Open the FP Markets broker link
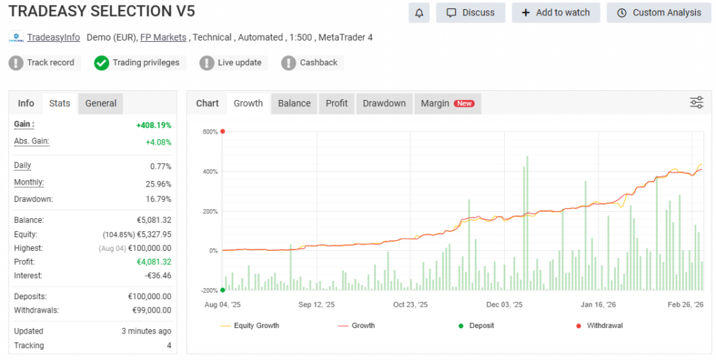The width and height of the screenshot is (716, 360). (x=163, y=37)
